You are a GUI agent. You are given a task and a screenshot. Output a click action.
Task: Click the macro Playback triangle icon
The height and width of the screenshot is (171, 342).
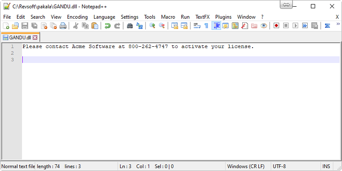tap(295, 26)
